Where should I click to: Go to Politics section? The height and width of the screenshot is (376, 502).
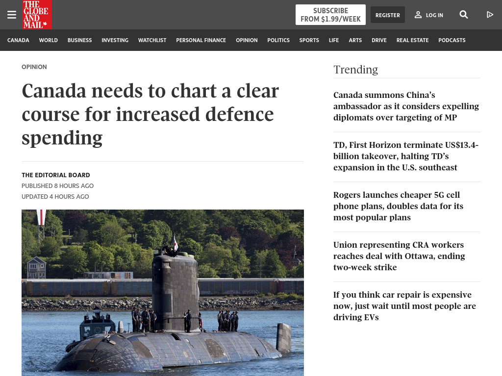pyautogui.click(x=278, y=40)
